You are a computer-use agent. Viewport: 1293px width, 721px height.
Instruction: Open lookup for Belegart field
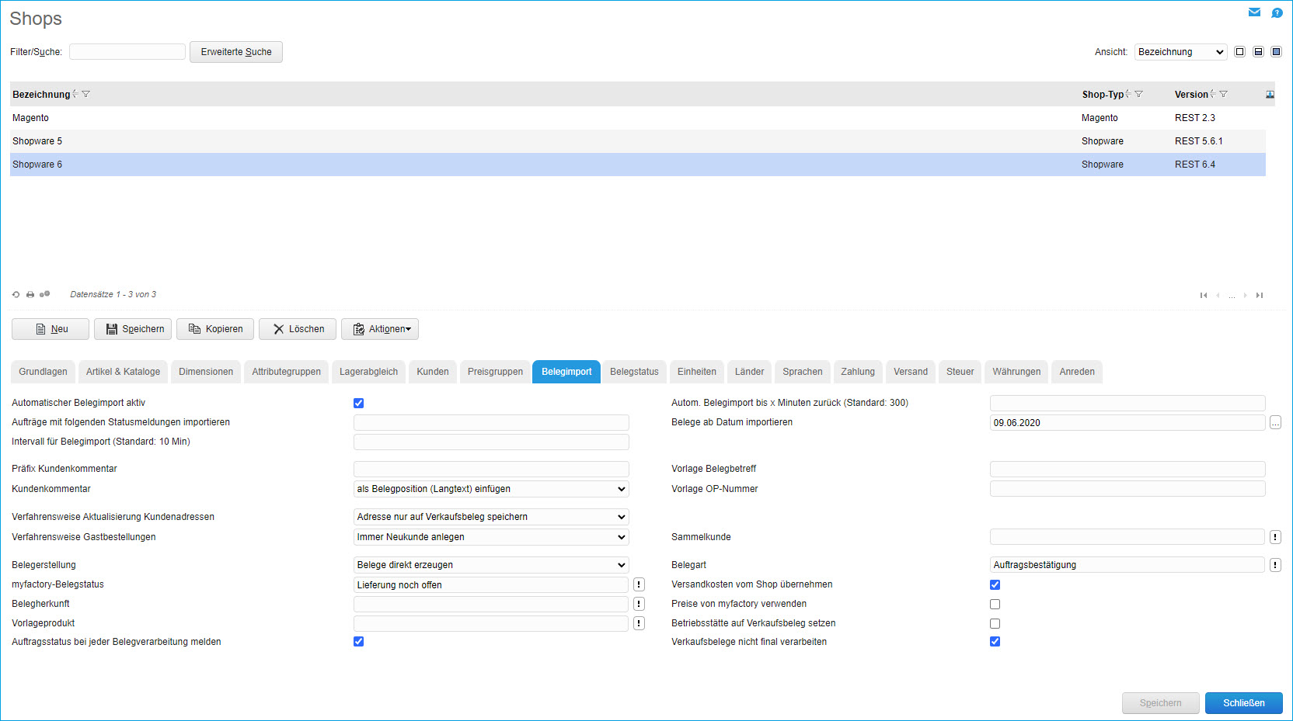point(1275,565)
